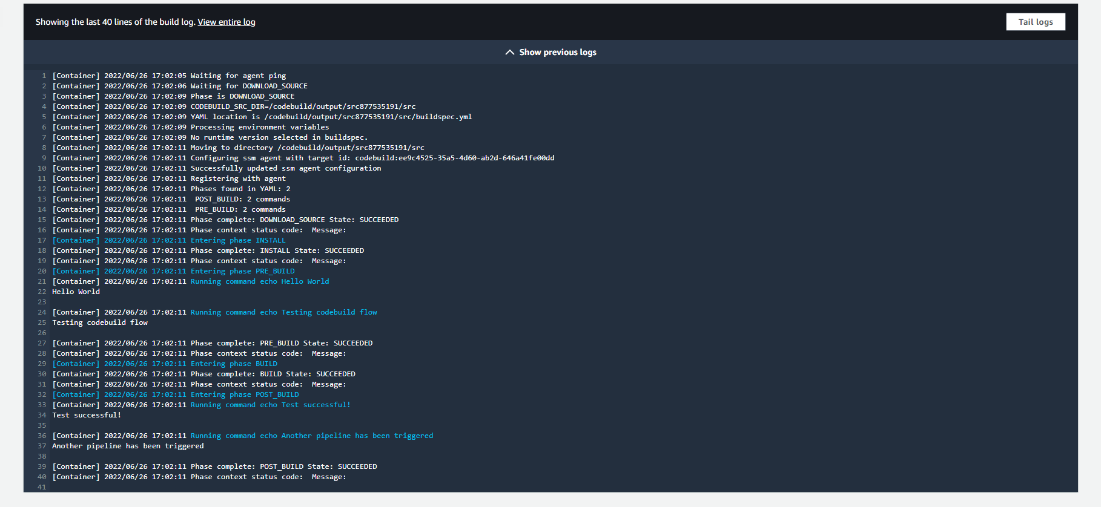
Task: Click 'Running command echo Testing codebuild flow' line
Action: click(x=283, y=312)
